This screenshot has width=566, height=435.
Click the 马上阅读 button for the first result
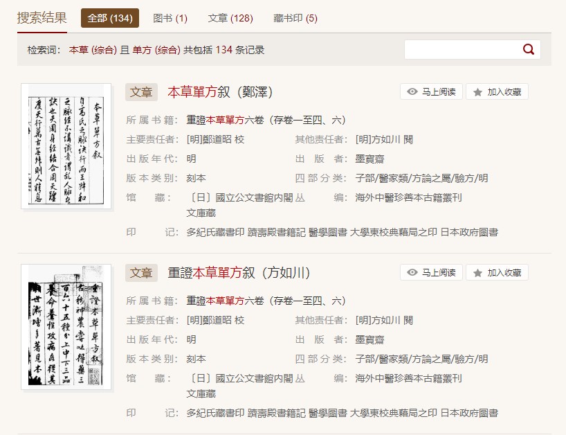click(x=431, y=92)
